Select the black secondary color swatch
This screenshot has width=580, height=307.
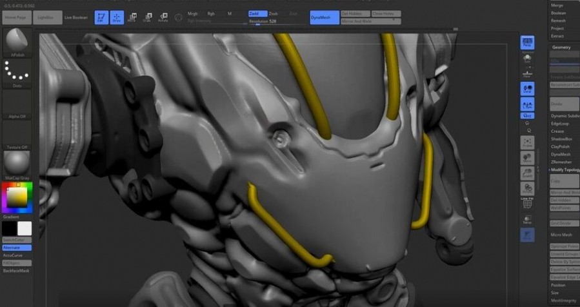(x=9, y=228)
